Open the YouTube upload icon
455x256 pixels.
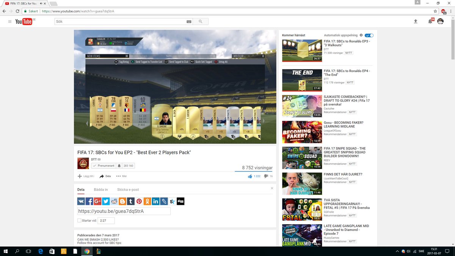pos(416,22)
